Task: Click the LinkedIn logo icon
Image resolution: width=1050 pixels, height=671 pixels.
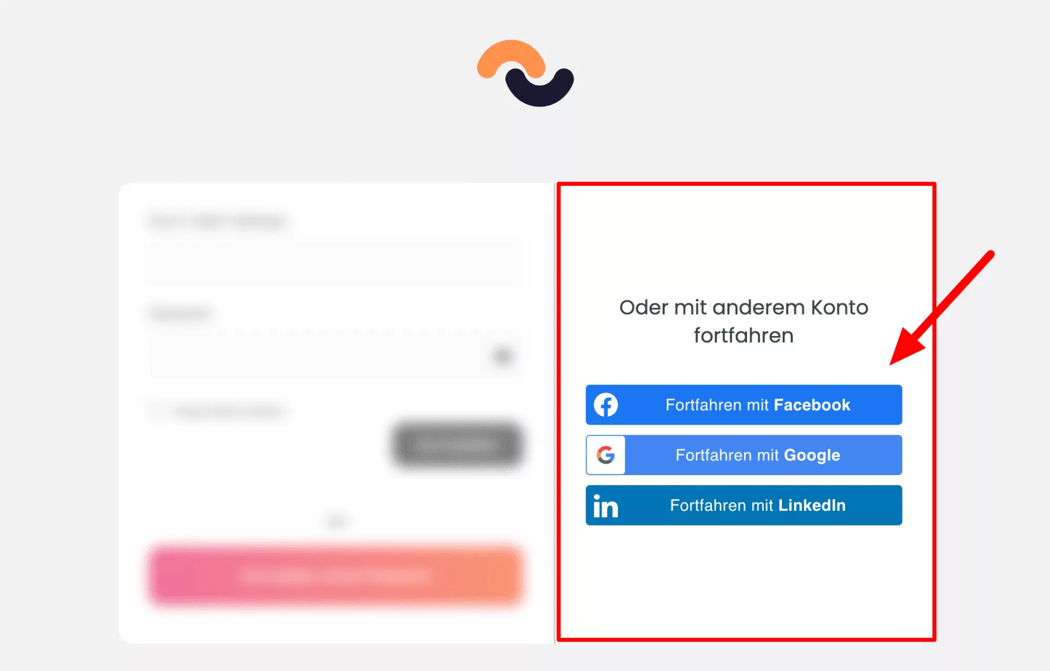Action: [x=605, y=506]
